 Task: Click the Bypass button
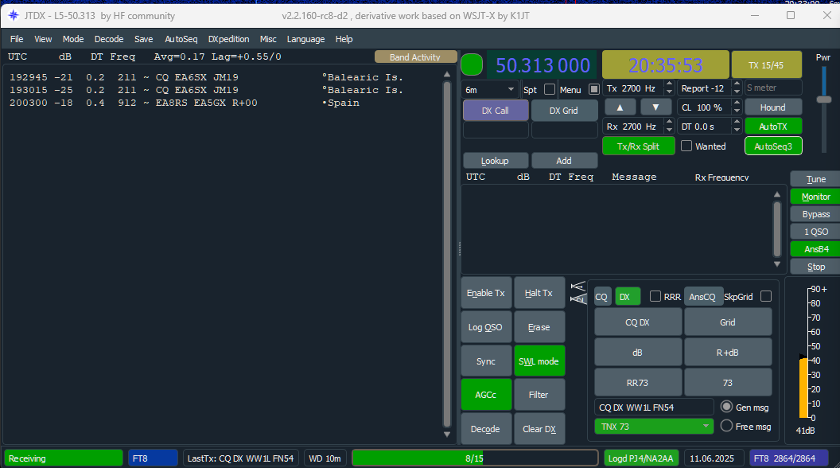(x=815, y=214)
